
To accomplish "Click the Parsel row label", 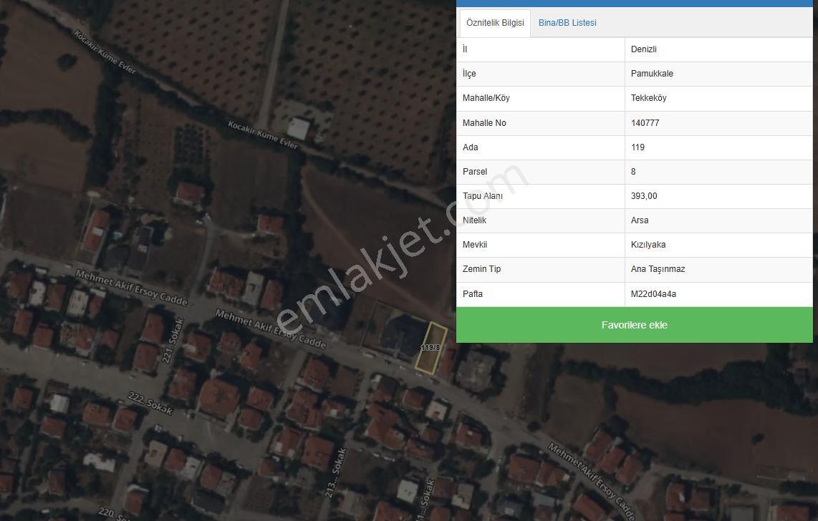I will tap(475, 172).
